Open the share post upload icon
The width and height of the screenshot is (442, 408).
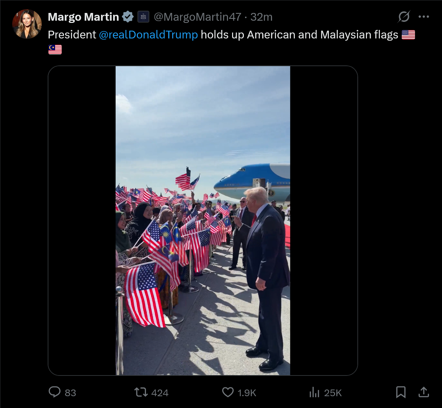coord(424,392)
